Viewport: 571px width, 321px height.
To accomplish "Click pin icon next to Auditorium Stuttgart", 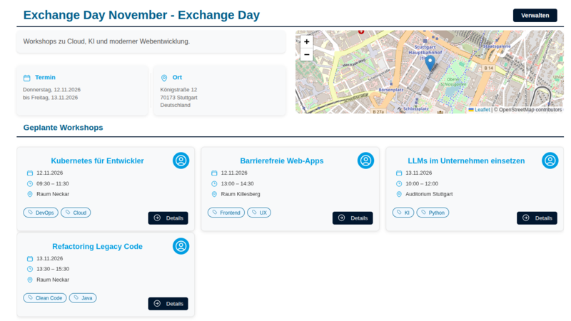I will [x=399, y=194].
